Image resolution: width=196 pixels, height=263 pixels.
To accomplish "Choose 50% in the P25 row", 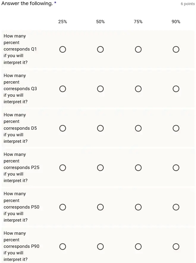I will click(x=100, y=167).
